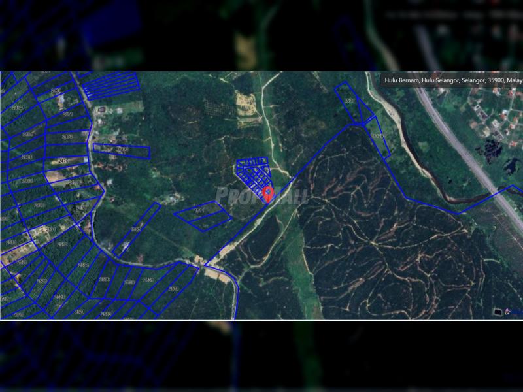Click the red location pin marker
Screen dimensions: 523x392
pos(268,194)
